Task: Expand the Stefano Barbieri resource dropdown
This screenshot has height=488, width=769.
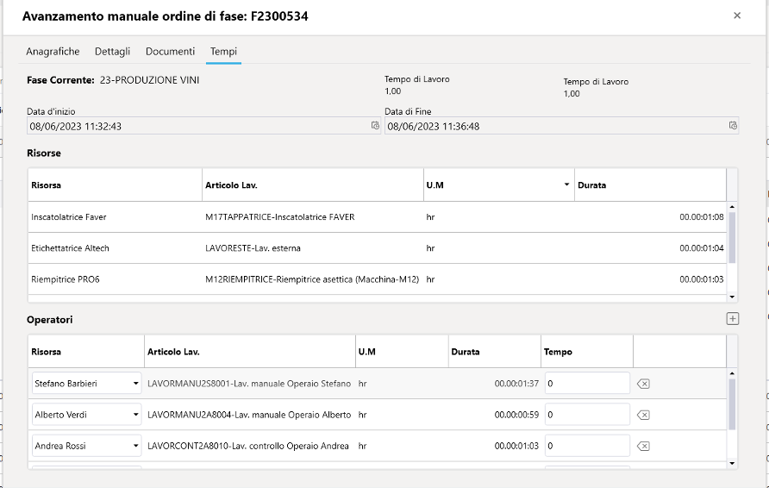Action: [135, 384]
